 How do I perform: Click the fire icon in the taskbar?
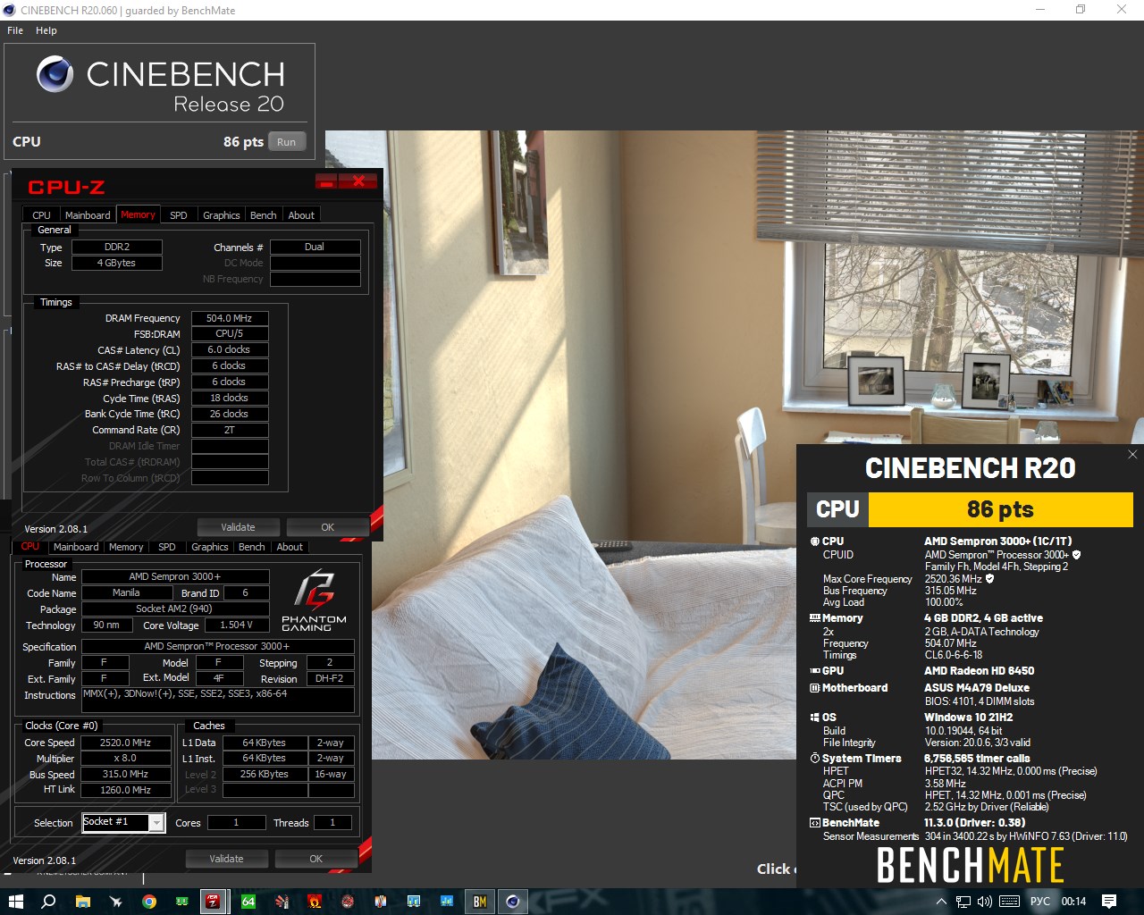[x=315, y=902]
